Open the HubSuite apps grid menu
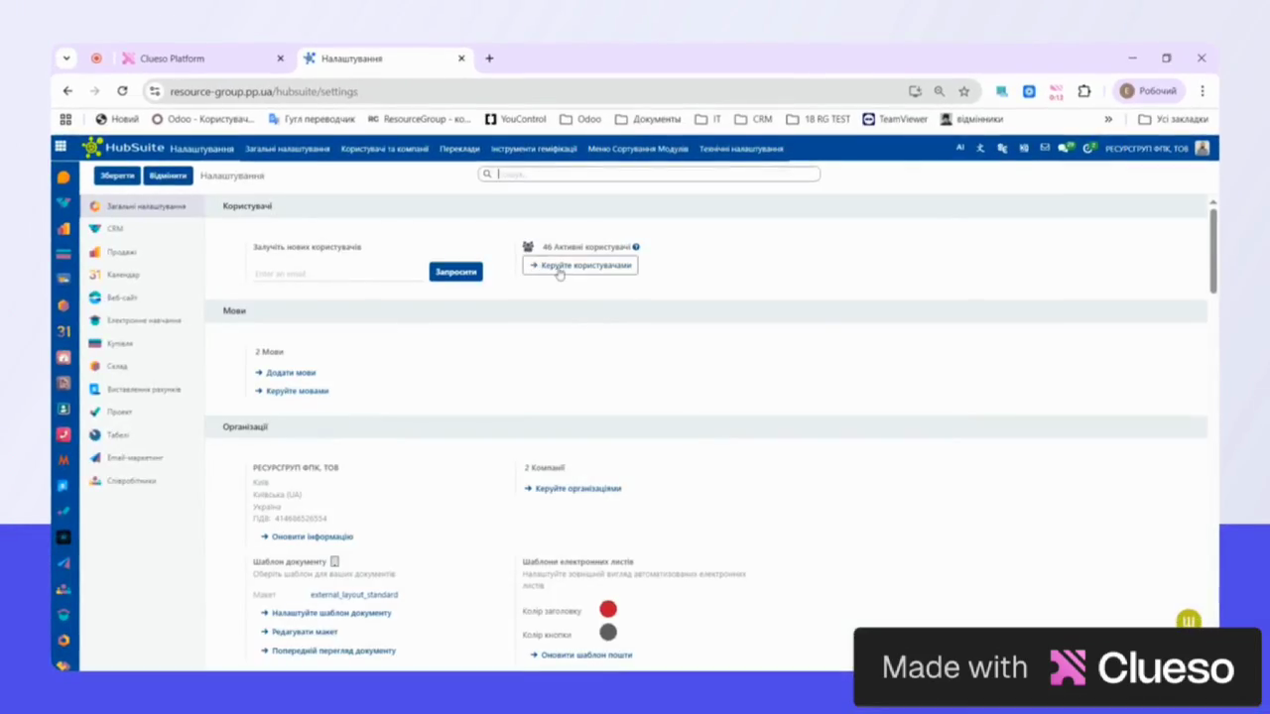This screenshot has height=714, width=1270. [x=61, y=147]
